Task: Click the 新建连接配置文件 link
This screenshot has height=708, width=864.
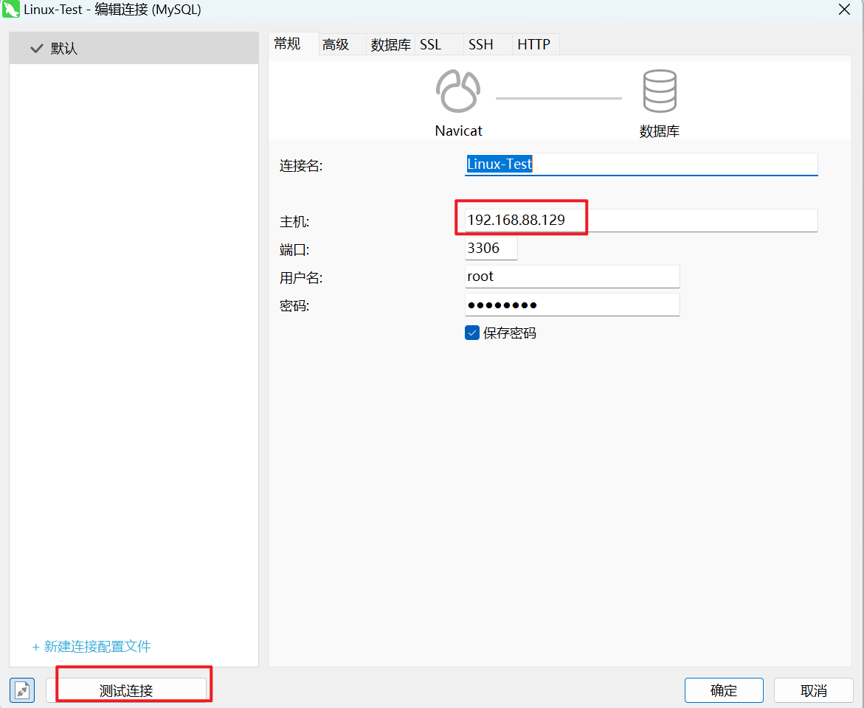Action: tap(91, 647)
